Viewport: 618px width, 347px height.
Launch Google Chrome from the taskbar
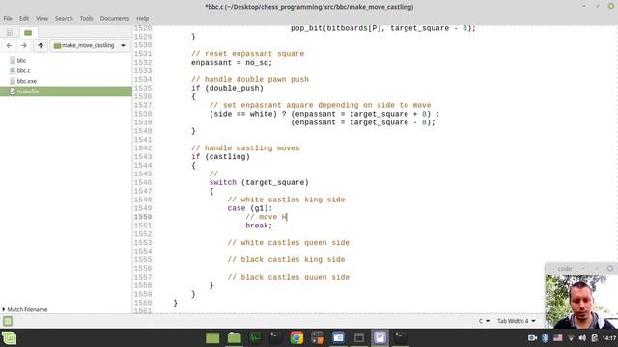pos(296,338)
